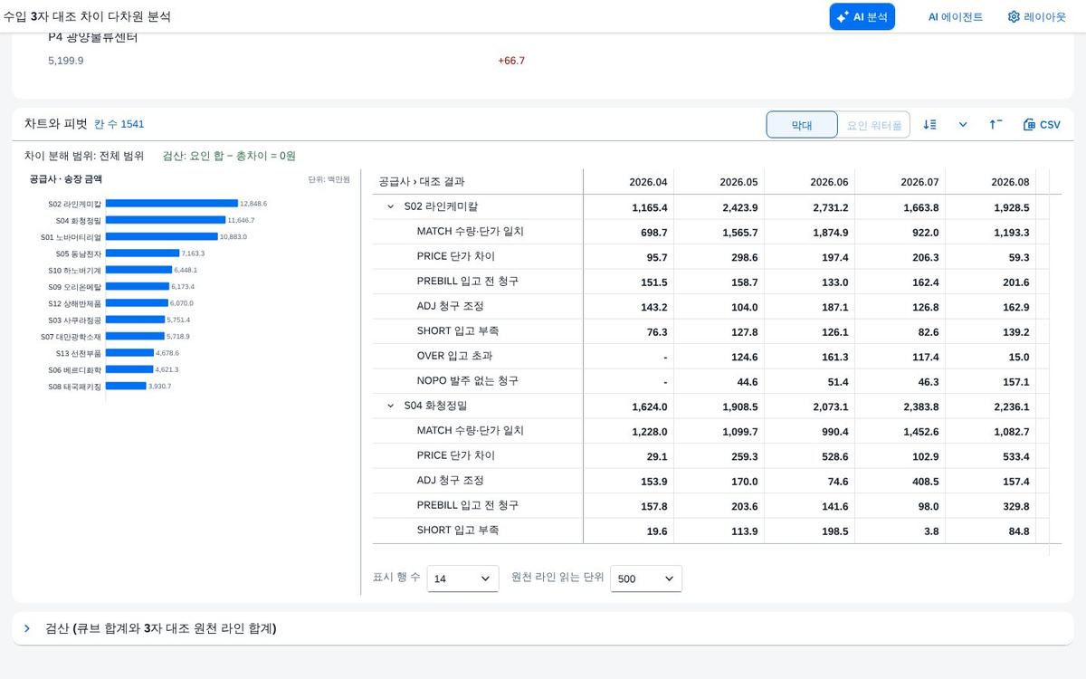Click the 2026.04 column header

tap(629, 182)
